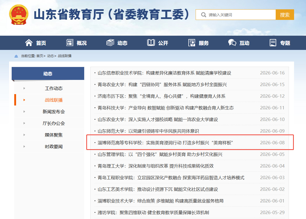The width and height of the screenshot is (306, 219).
Task: Open the 青岛理工大学 article
Action: (155, 166)
